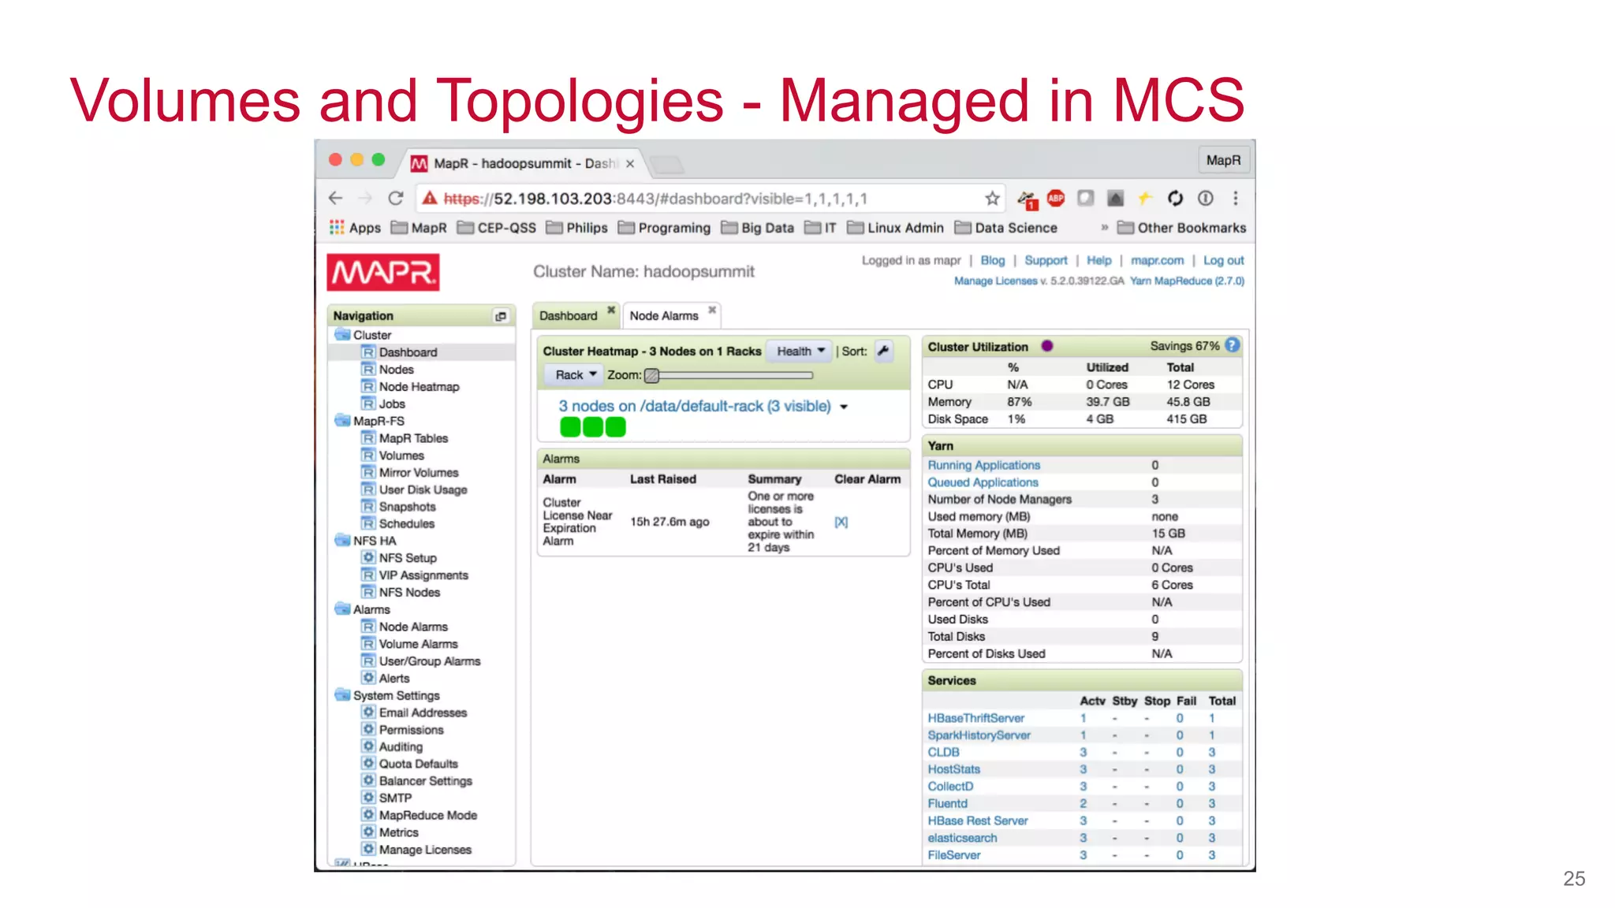The width and height of the screenshot is (1615, 908).
Task: Switch to the Dashboard tab
Action: click(568, 316)
